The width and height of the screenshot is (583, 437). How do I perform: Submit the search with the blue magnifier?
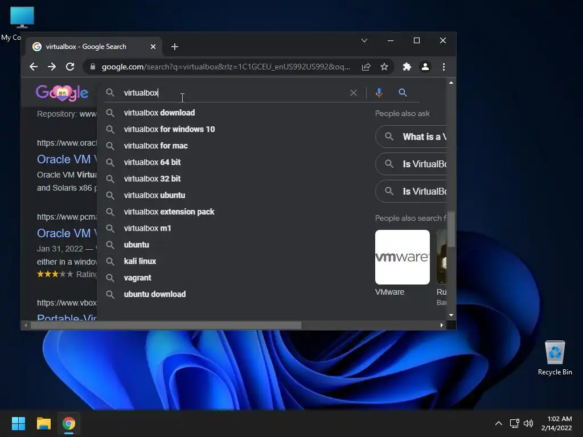click(403, 93)
